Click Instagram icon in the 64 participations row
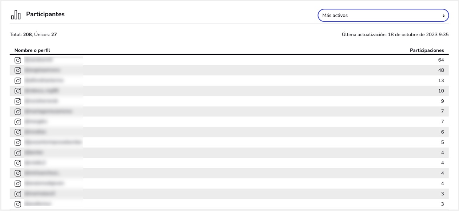Viewport: 459px width, 211px height. (x=18, y=60)
